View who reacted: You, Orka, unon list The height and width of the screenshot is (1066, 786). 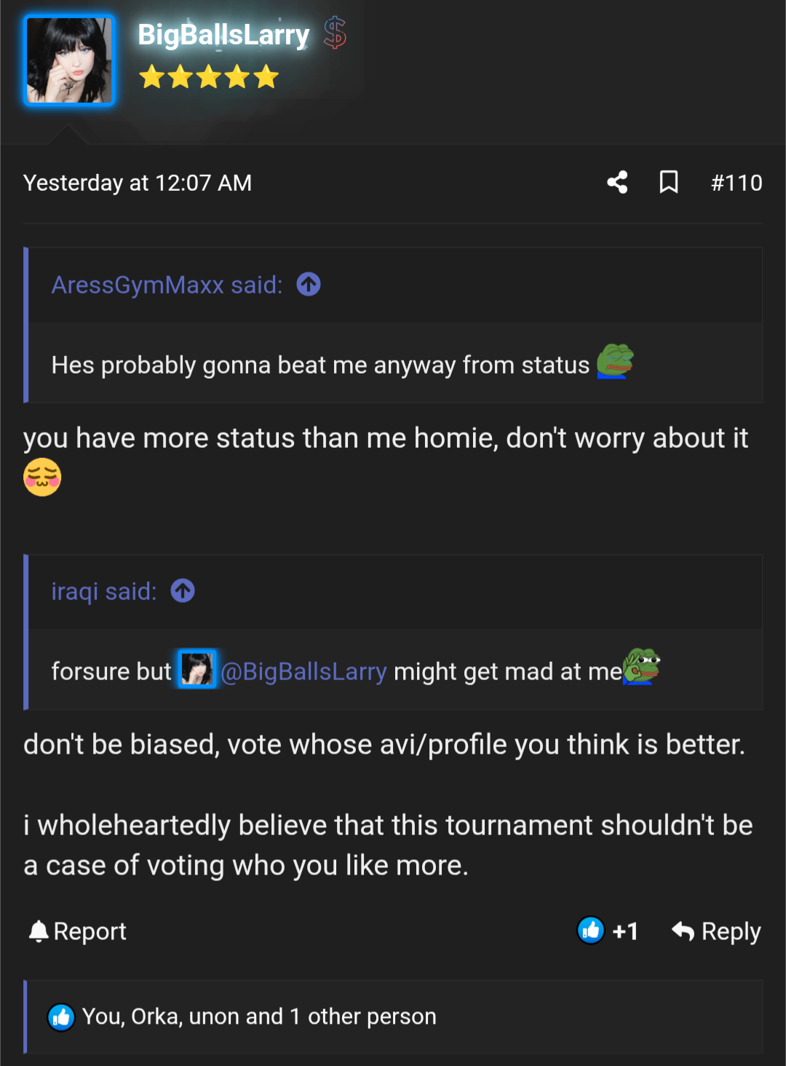click(258, 1016)
